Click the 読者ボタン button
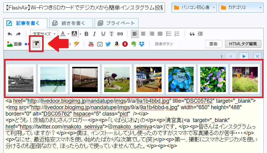 (x=164, y=44)
